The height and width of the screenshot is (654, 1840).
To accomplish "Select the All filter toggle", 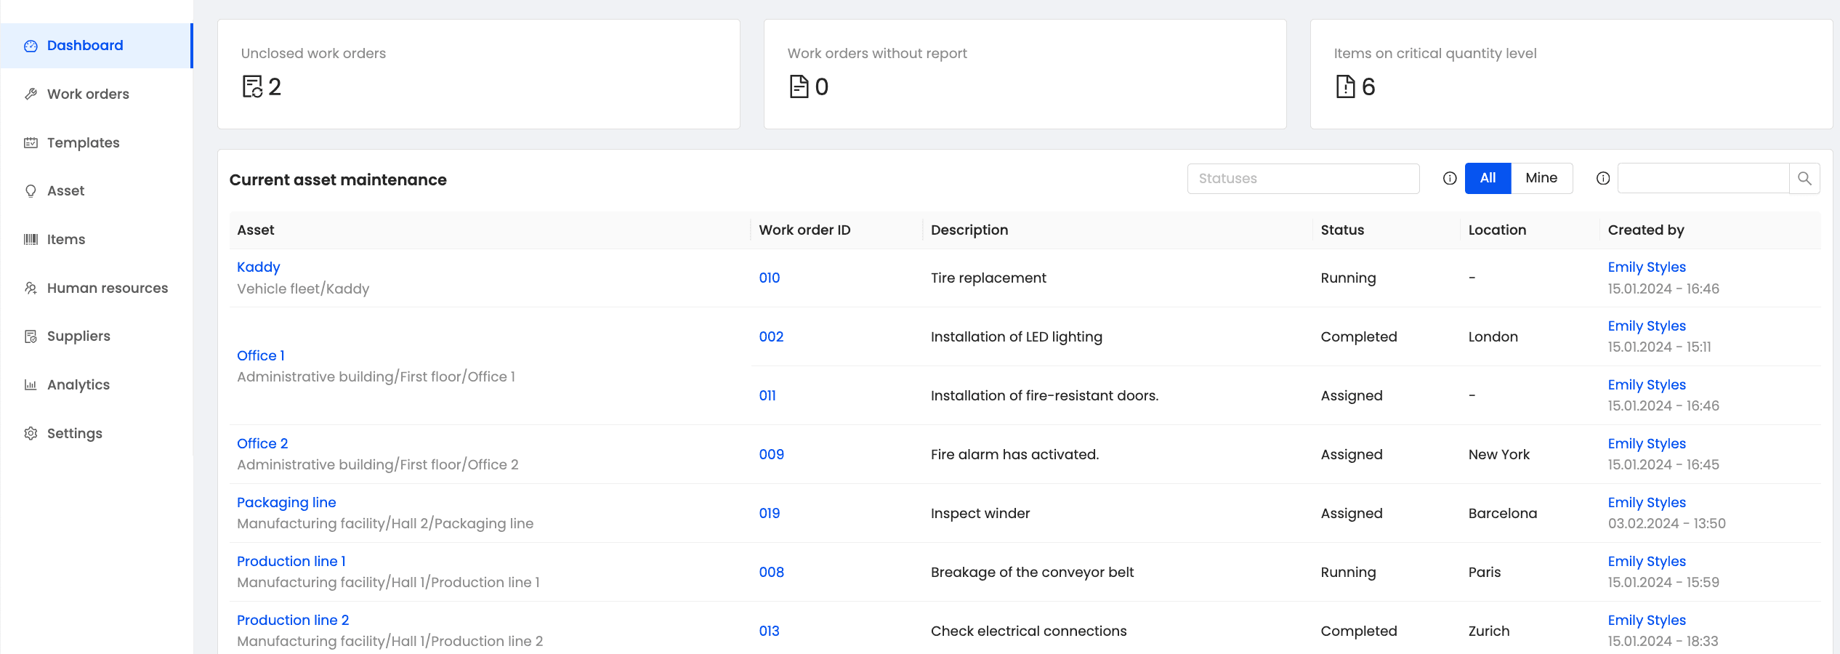I will (1488, 179).
